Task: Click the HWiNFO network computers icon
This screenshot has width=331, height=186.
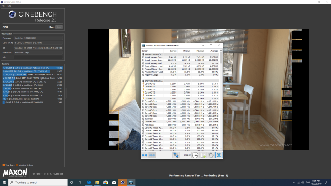Action: click(176, 155)
